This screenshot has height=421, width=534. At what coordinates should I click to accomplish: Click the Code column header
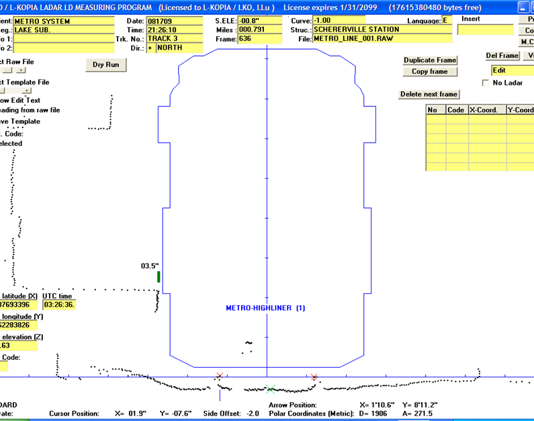pos(457,110)
